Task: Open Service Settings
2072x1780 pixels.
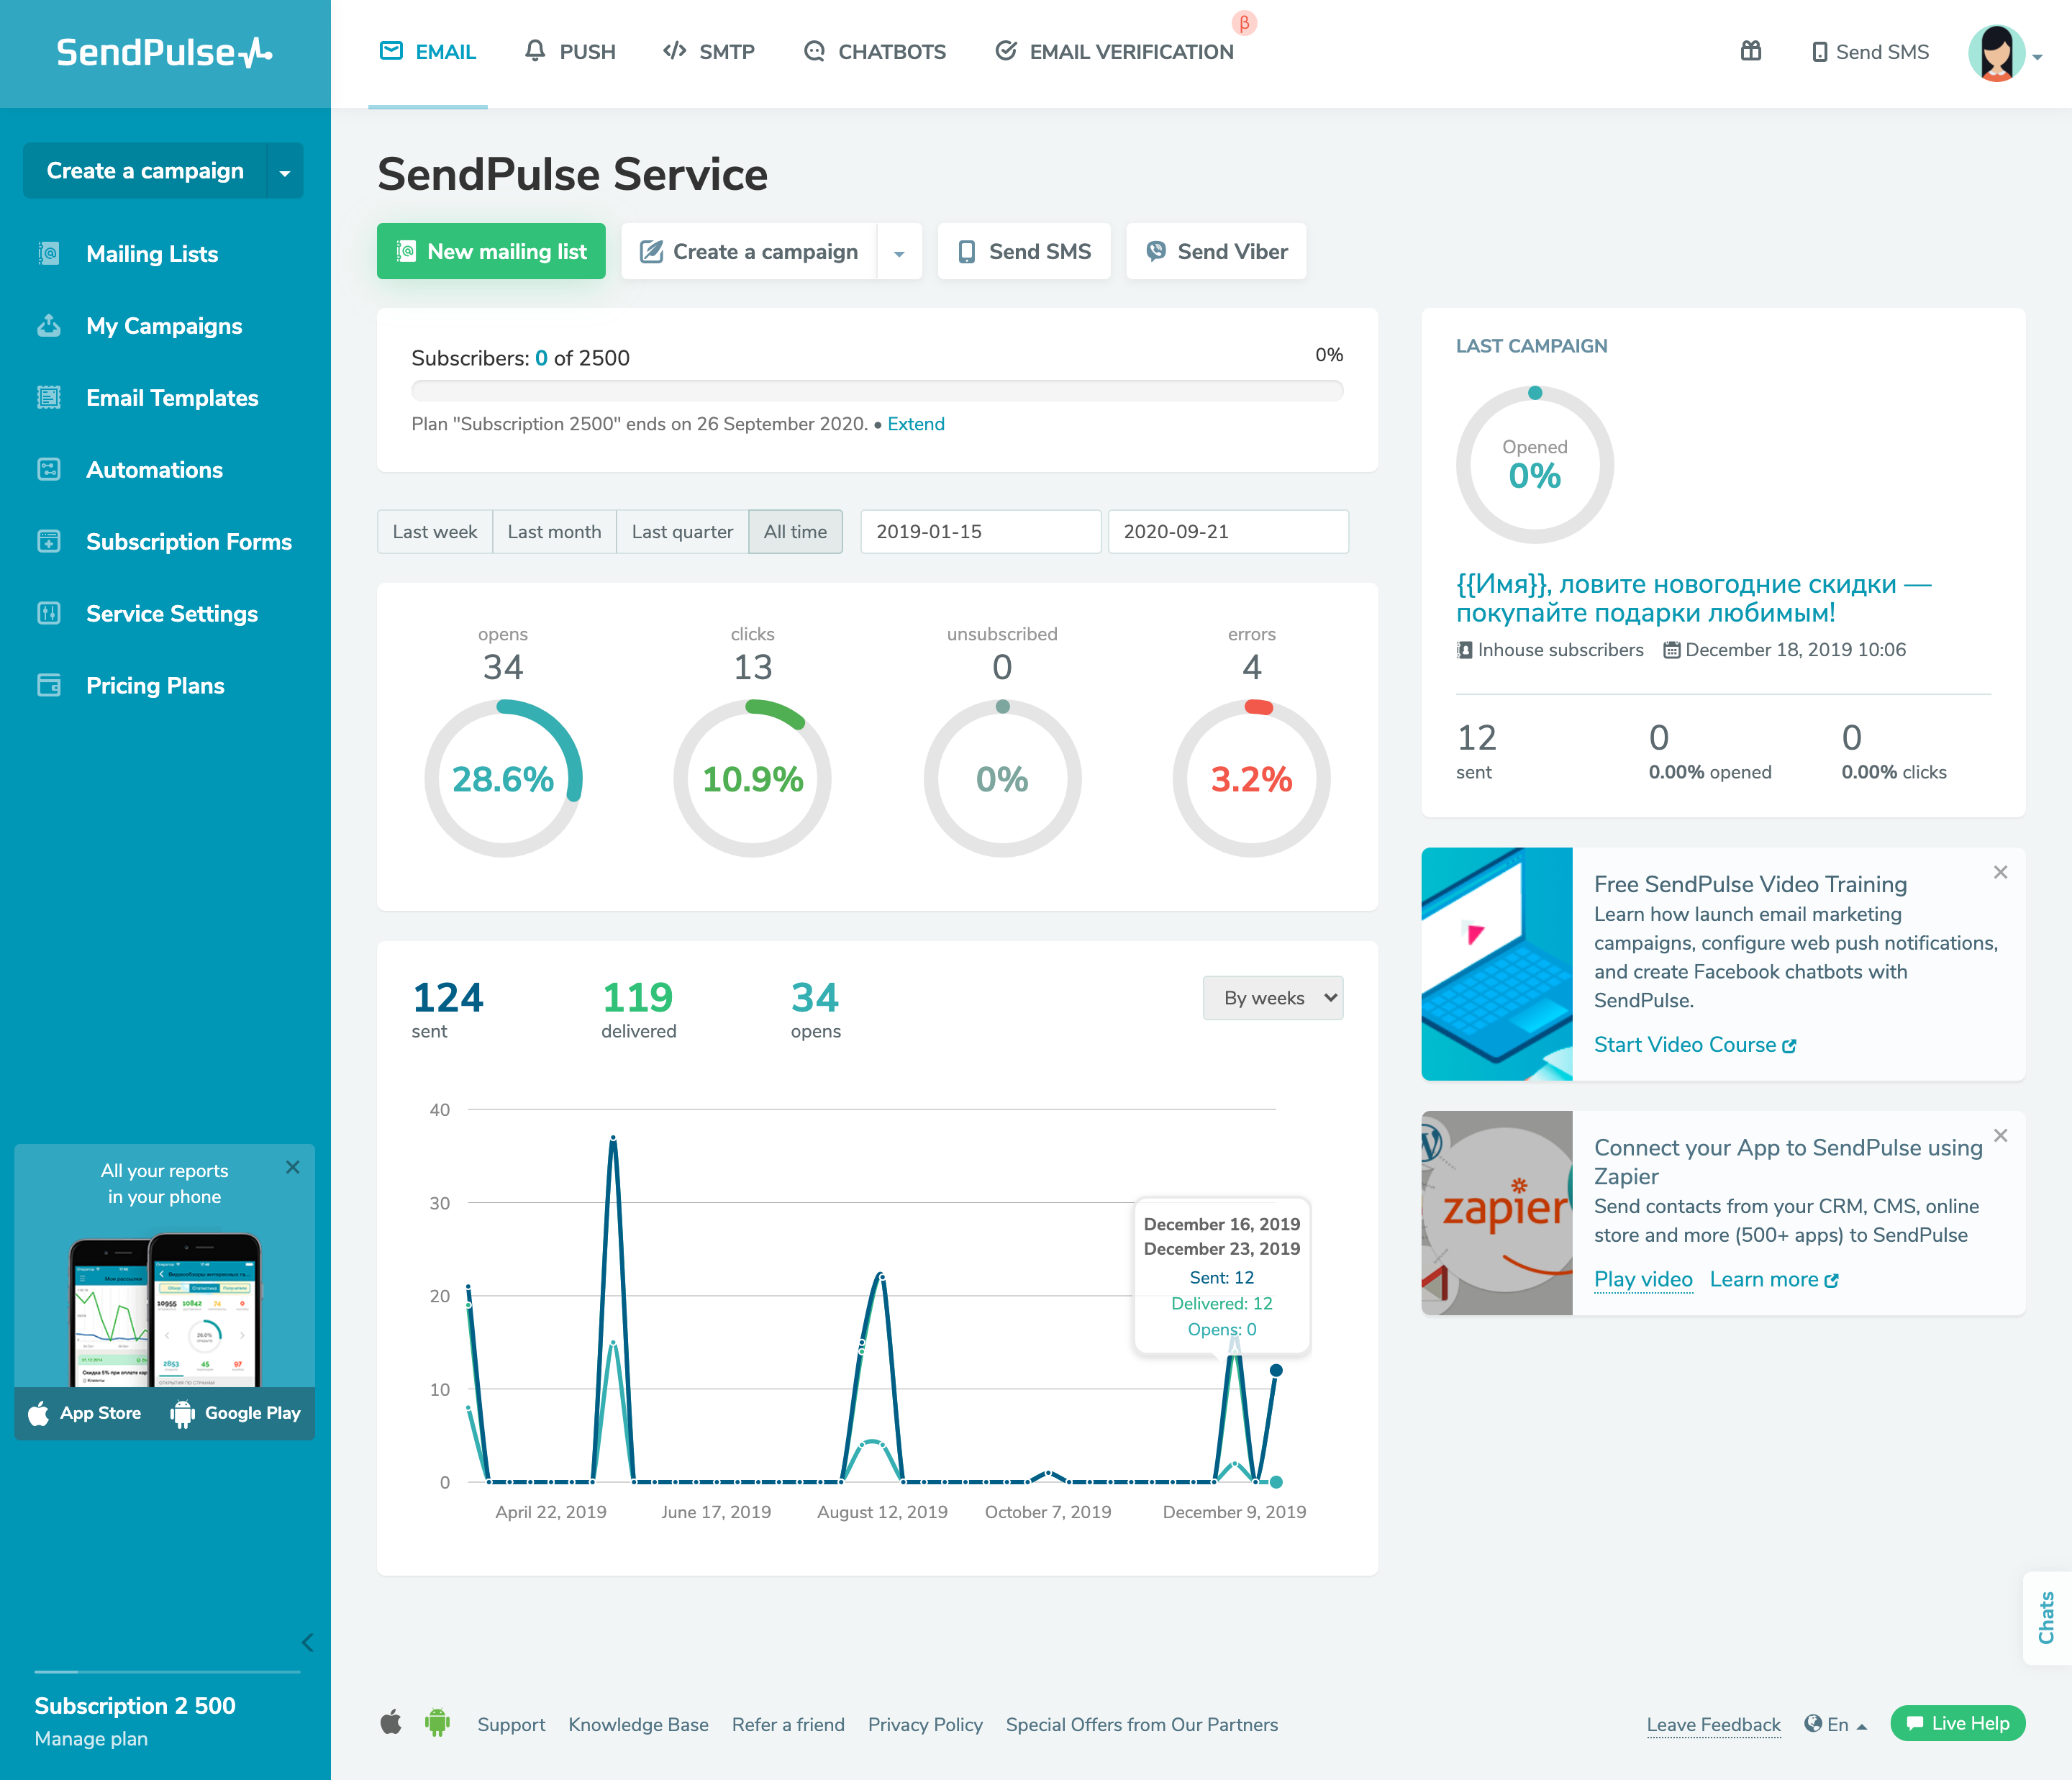Action: tap(172, 613)
